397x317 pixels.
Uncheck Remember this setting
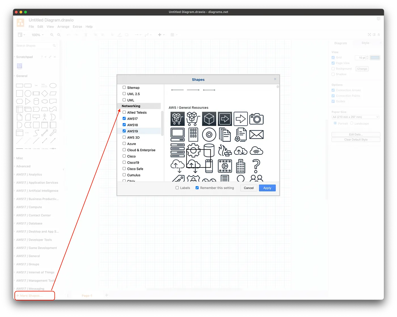click(x=197, y=187)
